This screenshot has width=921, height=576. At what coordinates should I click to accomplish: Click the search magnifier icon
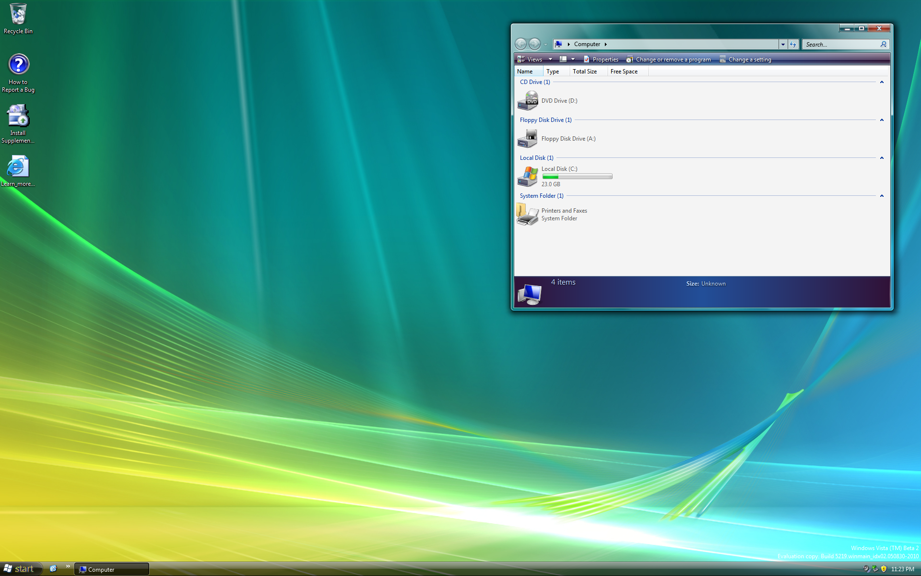click(884, 44)
